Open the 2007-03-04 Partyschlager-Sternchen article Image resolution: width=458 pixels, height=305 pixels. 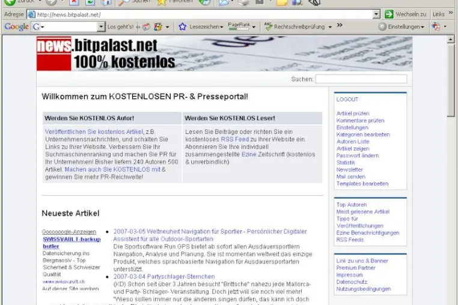pyautogui.click(x=164, y=276)
